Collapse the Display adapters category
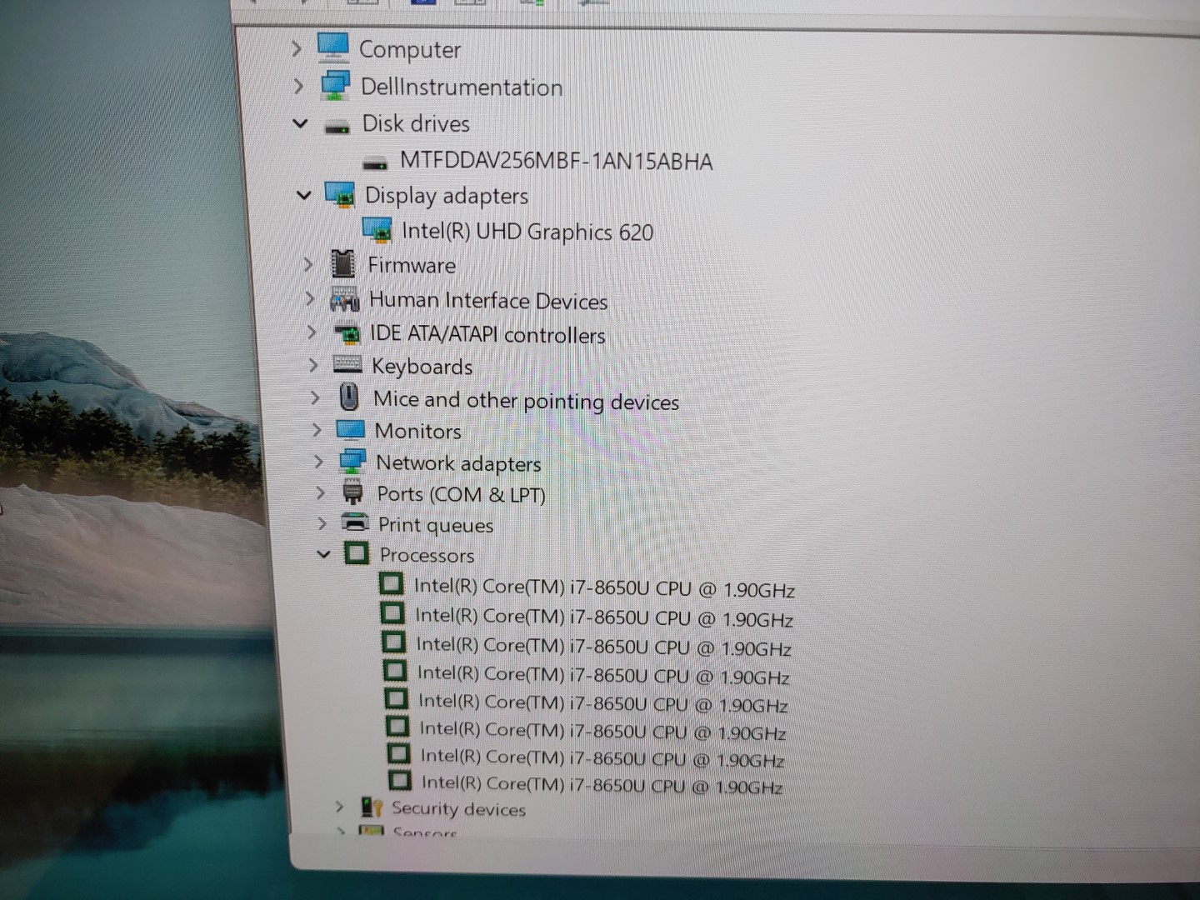 (304, 195)
